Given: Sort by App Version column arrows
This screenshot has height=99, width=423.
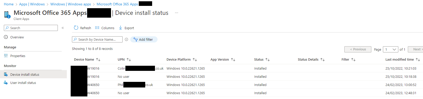Looking at the screenshot, I should [x=233, y=60].
